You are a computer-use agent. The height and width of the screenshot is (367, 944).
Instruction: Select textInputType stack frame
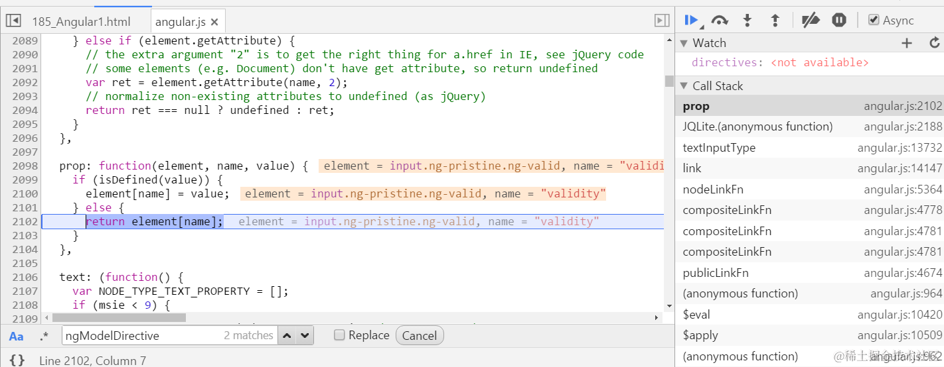pos(809,148)
